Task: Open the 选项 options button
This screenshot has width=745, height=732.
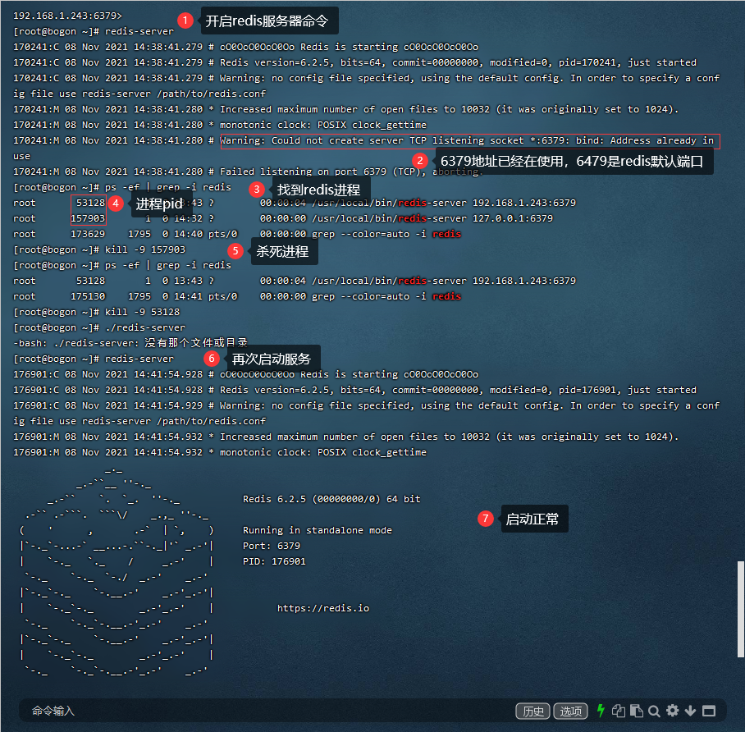Action: [570, 711]
